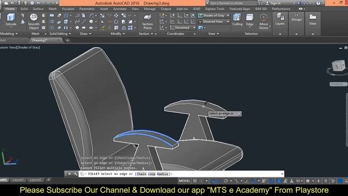
Task: Select the Polygon tool in Draw panel
Action: pyautogui.click(x=77, y=28)
